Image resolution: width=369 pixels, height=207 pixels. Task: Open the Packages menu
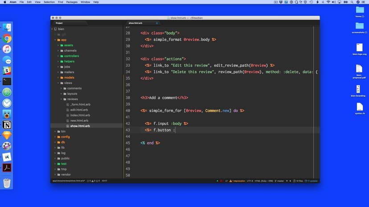[x=71, y=2]
